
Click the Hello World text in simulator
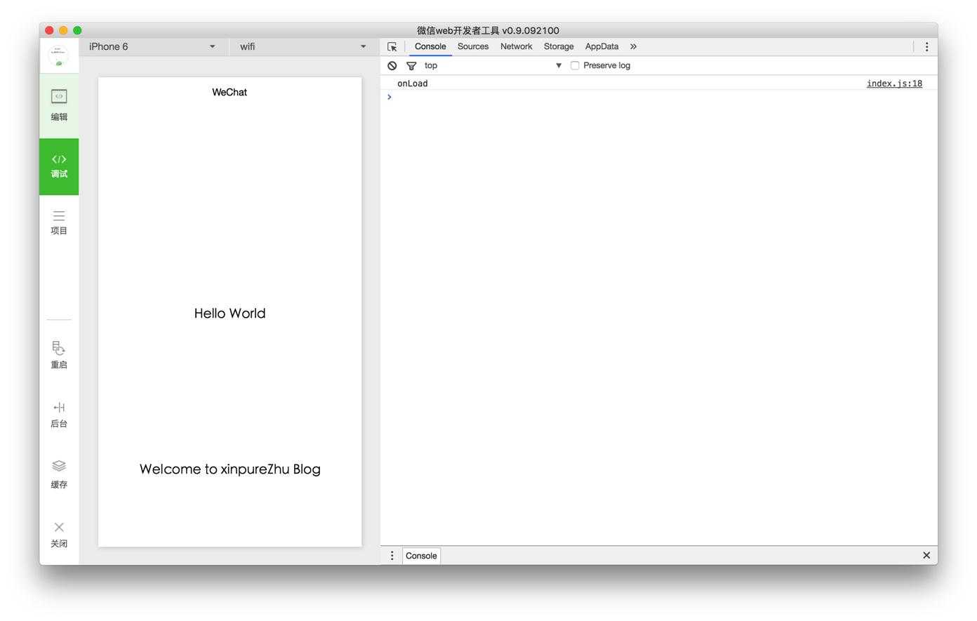click(x=230, y=313)
